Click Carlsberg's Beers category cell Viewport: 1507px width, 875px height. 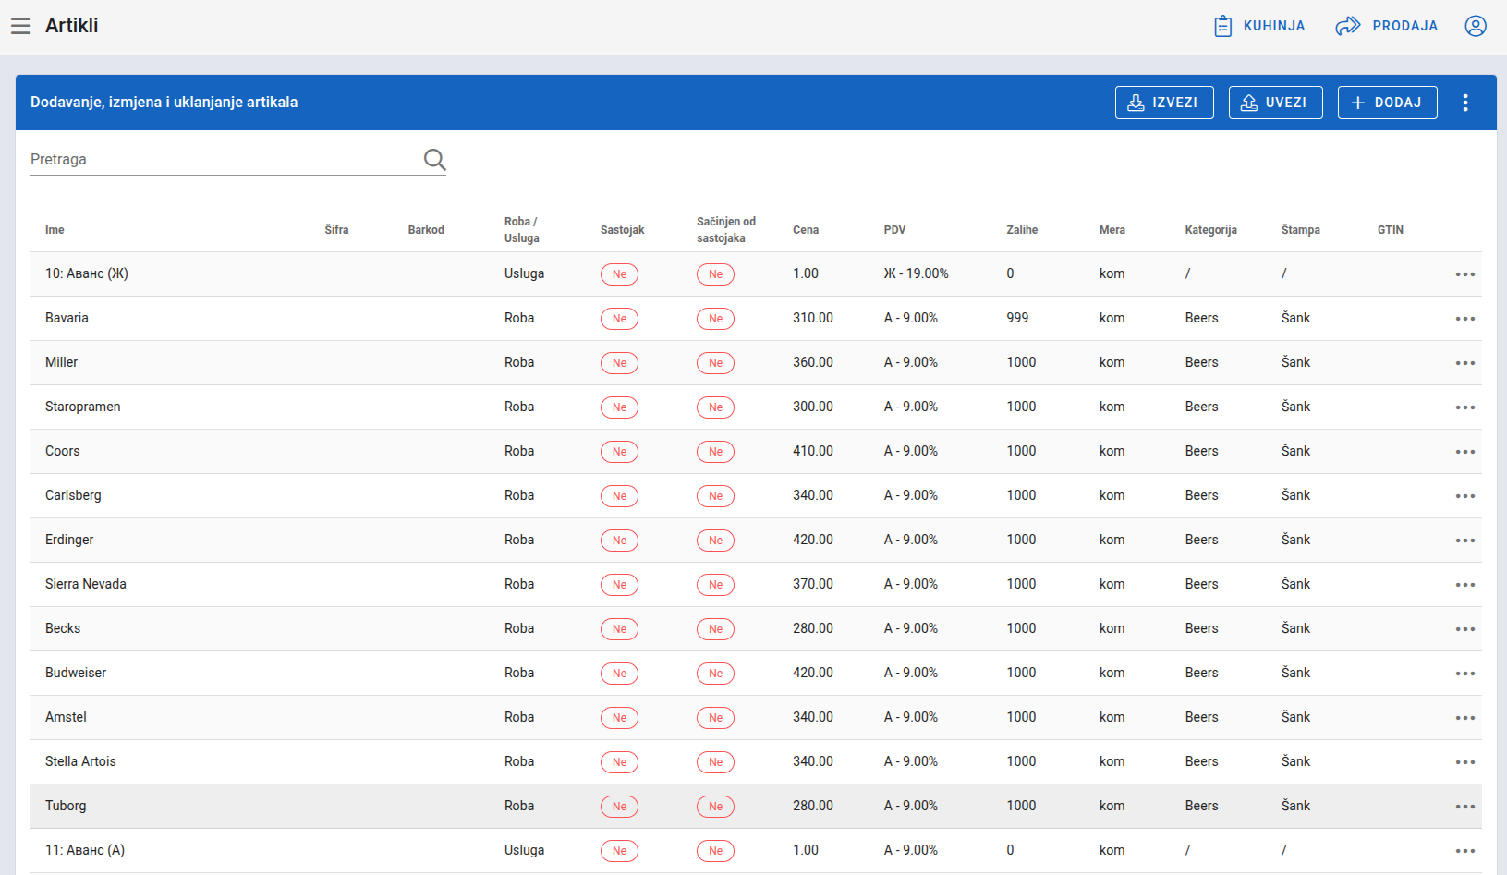1201,495
